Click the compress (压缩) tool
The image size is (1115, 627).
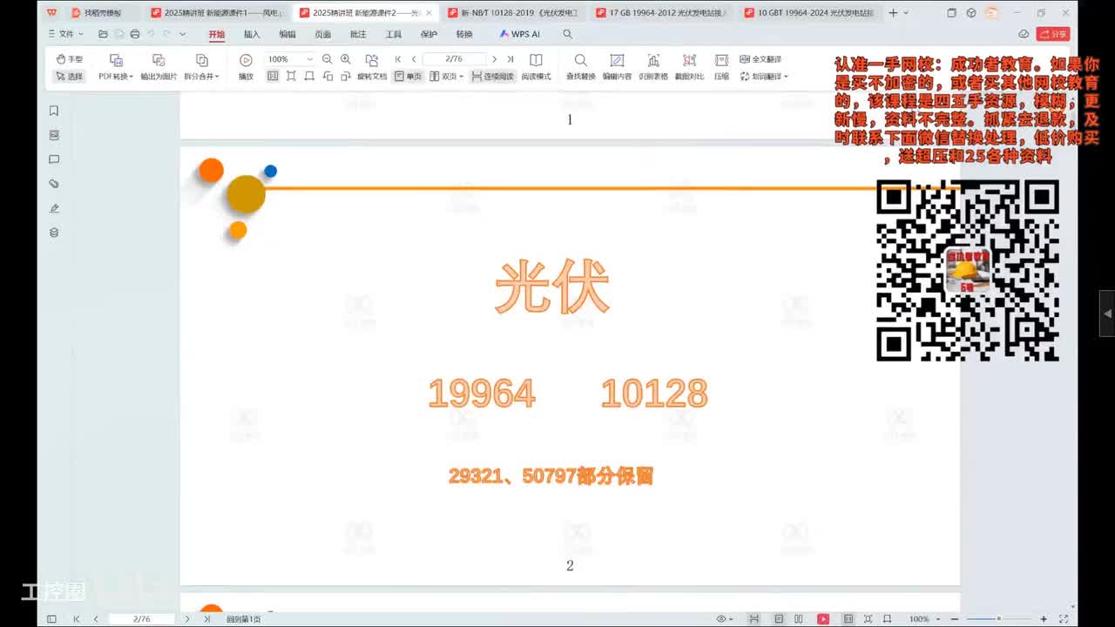[721, 67]
